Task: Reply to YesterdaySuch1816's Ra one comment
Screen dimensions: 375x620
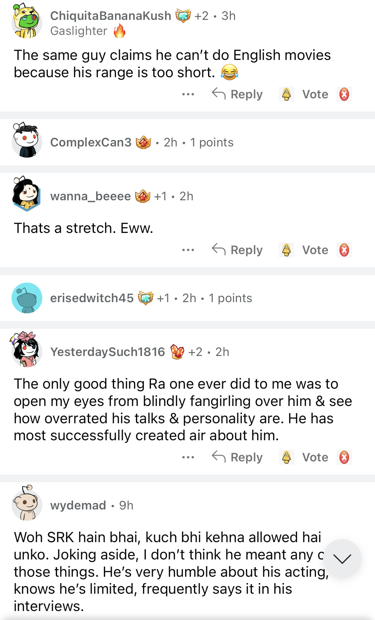Action: [x=238, y=457]
